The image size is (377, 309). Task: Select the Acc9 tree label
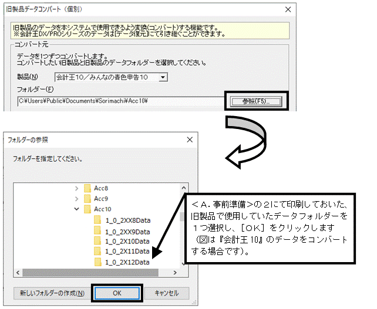[101, 199]
